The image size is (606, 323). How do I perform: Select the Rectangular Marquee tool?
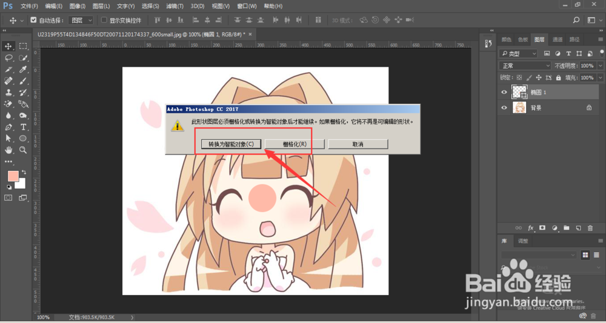tap(23, 47)
